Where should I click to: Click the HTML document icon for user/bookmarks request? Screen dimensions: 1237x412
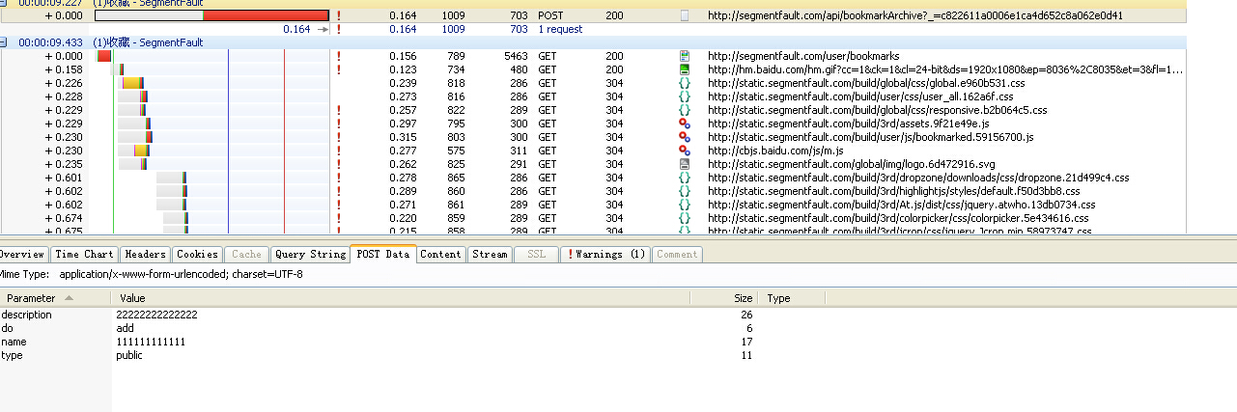(685, 56)
